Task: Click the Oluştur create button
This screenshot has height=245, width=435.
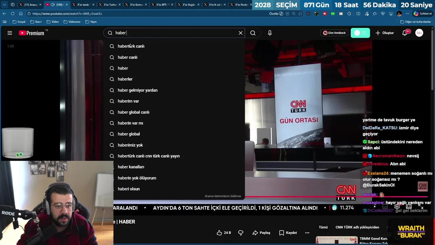Action: pos(385,33)
